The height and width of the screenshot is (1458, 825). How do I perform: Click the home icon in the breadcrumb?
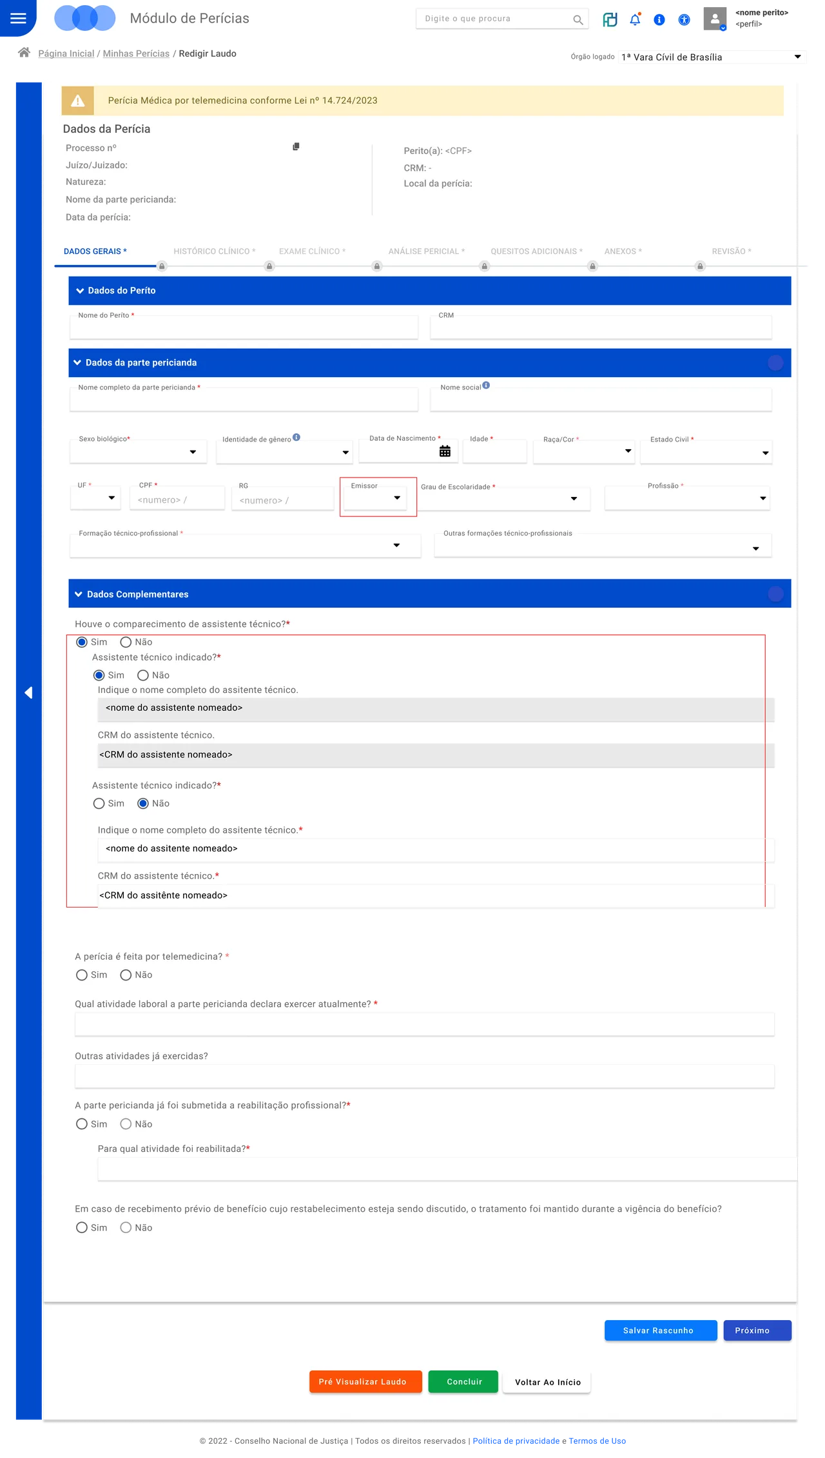coord(24,52)
